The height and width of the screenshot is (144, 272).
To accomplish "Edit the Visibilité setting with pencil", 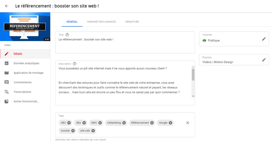I will (264, 39).
